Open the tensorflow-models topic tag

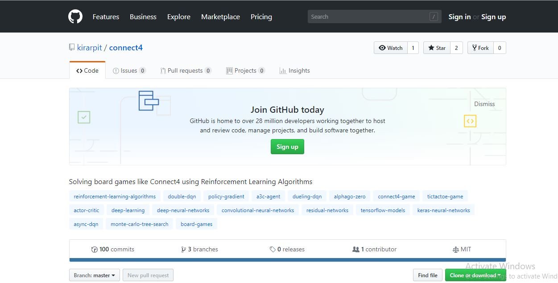(x=383, y=210)
